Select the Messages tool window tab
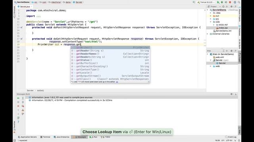The height and width of the screenshot is (142, 254). tap(79, 137)
